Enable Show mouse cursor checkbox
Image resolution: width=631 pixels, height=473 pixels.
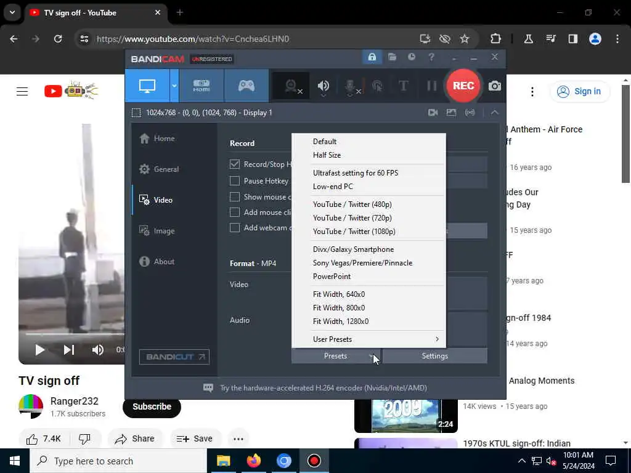point(235,196)
